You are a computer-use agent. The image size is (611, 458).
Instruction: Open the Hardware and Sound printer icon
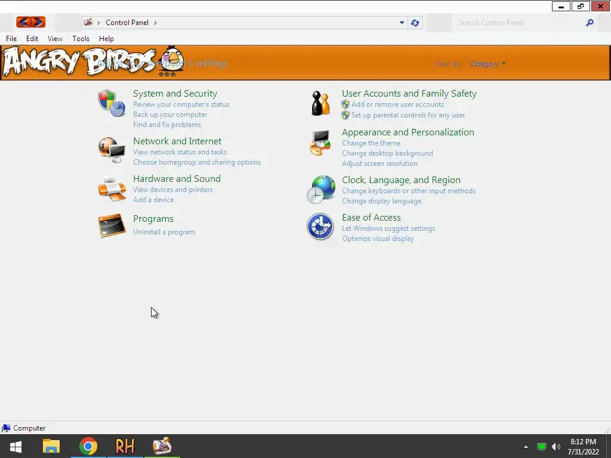tap(112, 188)
